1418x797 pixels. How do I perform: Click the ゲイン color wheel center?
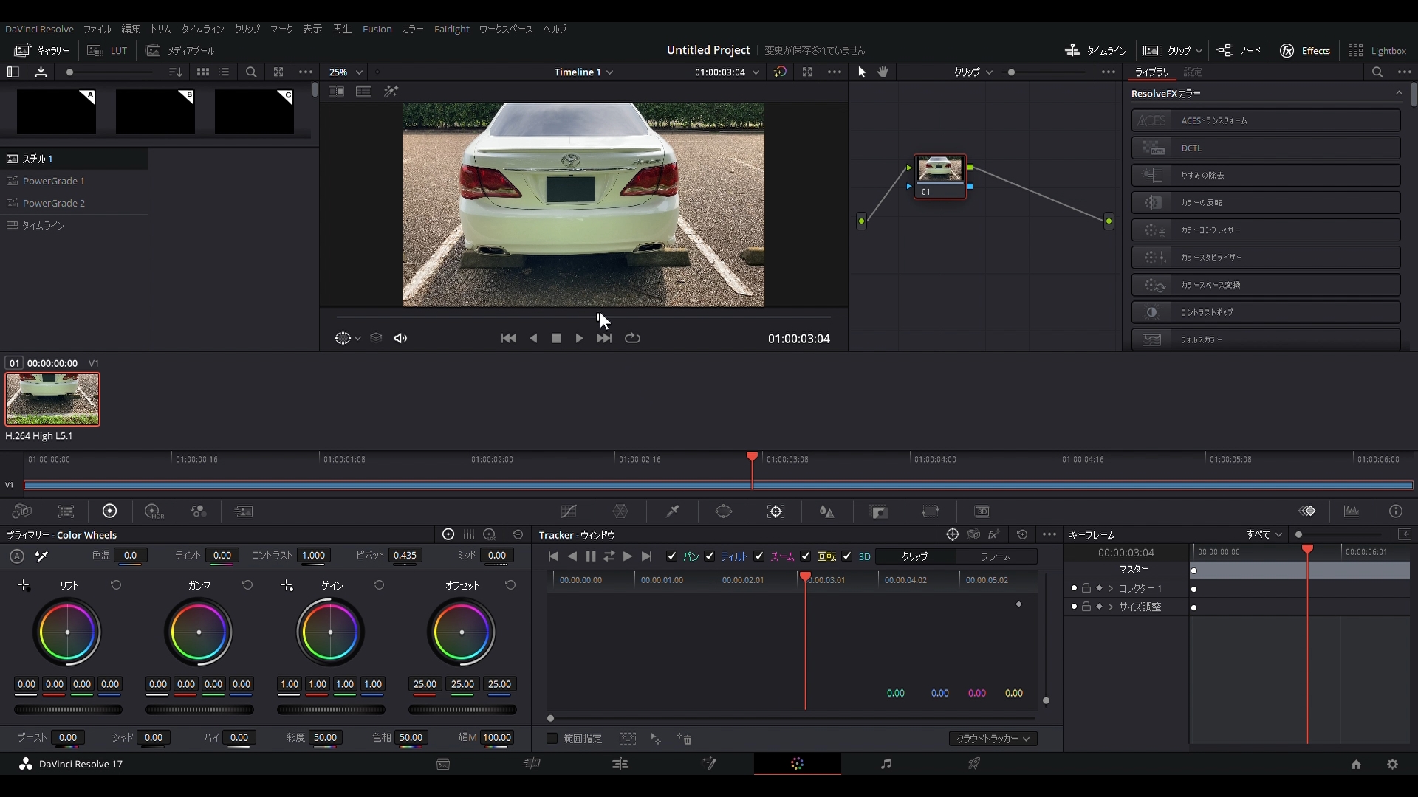click(330, 632)
